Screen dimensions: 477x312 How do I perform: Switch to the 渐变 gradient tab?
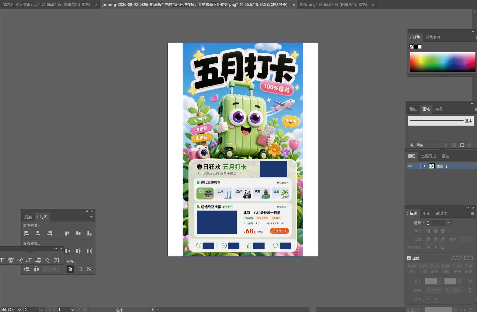426,213
